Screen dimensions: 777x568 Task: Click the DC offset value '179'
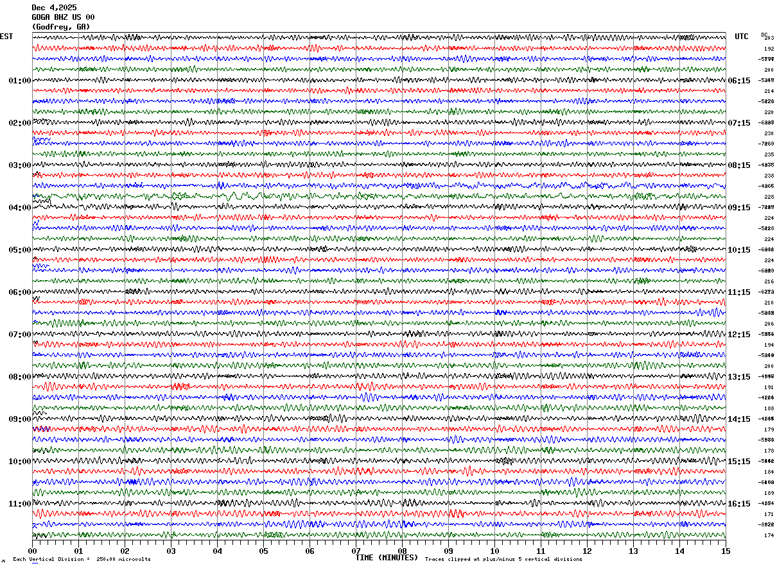(x=769, y=430)
